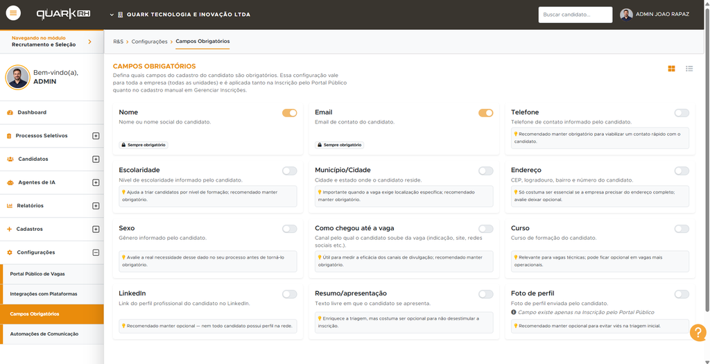Go to Configurações breadcrumb
The image size is (710, 364).
point(150,41)
